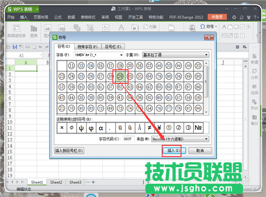The width and height of the screenshot is (266, 197).
Task: Pick × from recently used symbols
Action: pos(62,128)
